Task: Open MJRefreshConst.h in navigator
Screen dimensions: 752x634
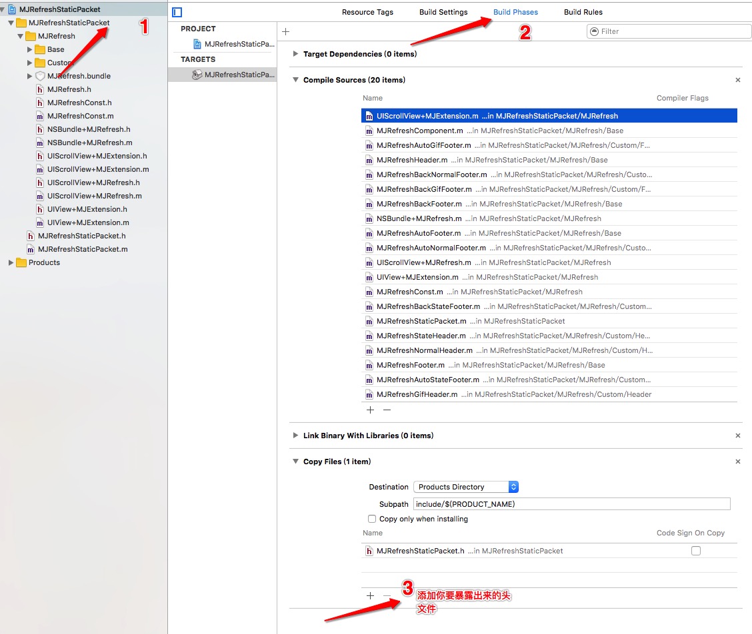Action: [79, 103]
